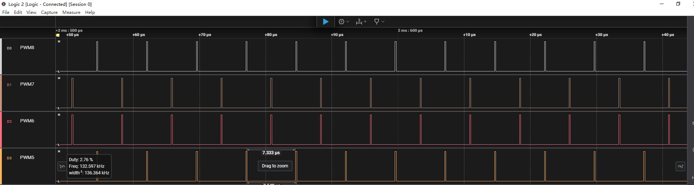Click the Duty: 2.76 % readout
This screenshot has width=694, height=185.
[x=81, y=160]
